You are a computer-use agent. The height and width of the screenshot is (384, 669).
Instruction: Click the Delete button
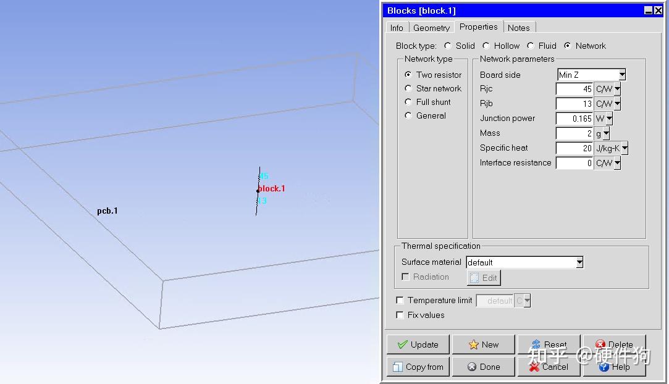click(615, 344)
